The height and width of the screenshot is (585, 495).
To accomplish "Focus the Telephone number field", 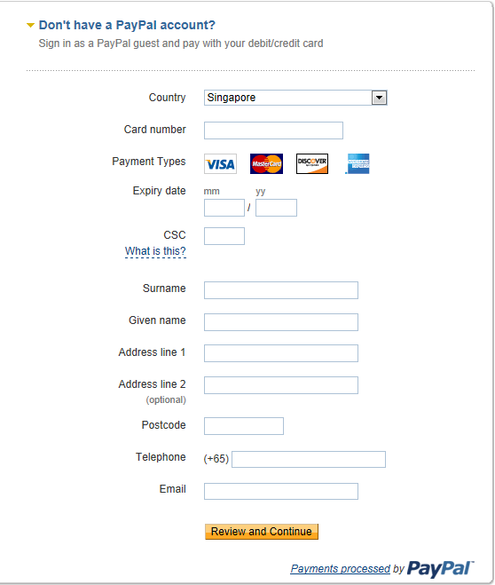I will click(x=309, y=459).
